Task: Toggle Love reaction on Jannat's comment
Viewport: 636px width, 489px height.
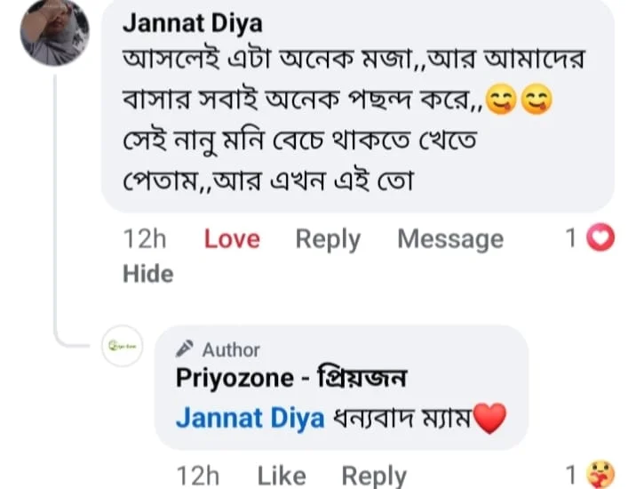Action: 232,239
